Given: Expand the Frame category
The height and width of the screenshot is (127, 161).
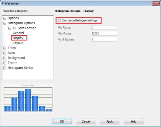Looking at the screenshot, I should pos(5,63).
